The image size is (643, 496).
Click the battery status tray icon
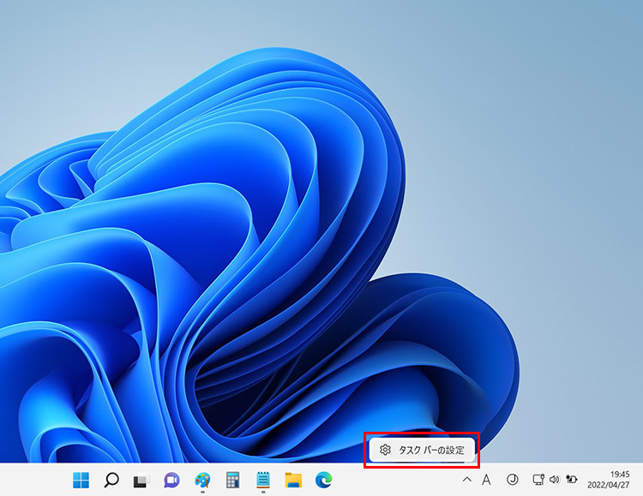point(572,480)
